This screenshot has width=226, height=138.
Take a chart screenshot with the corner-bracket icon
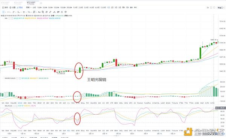(214, 8)
